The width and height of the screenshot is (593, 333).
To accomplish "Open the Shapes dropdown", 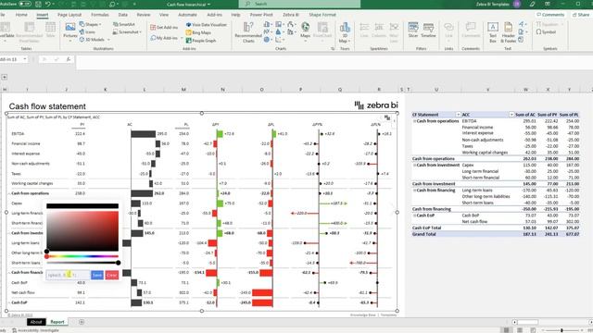I will [91, 24].
